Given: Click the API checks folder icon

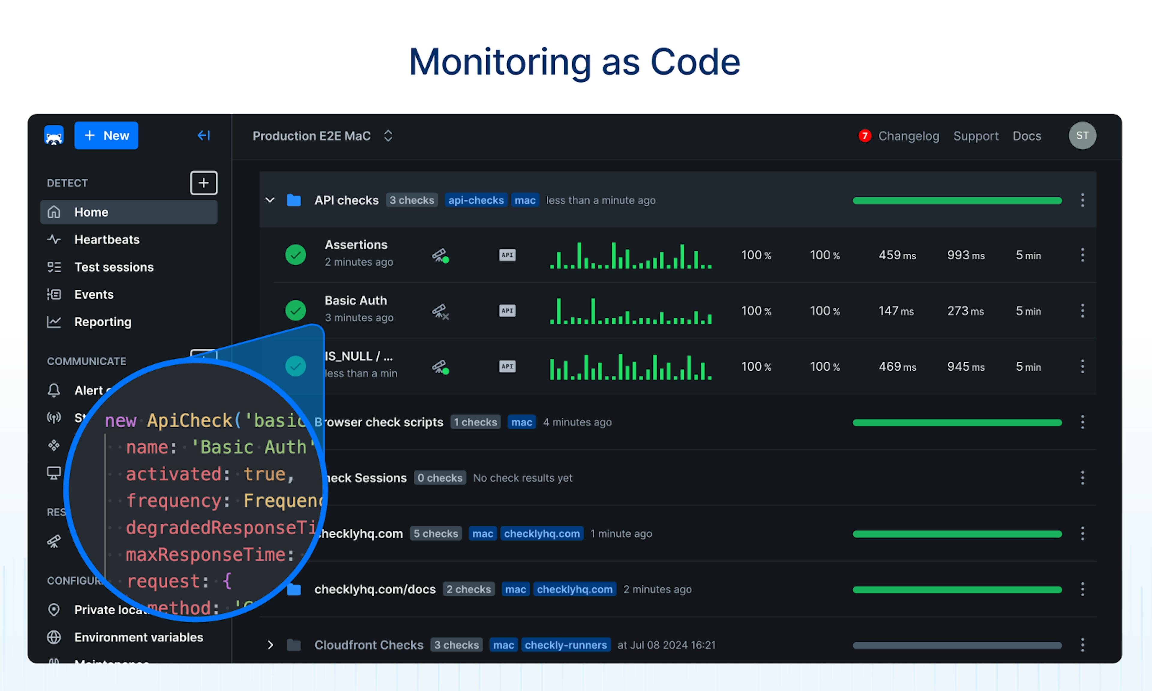Looking at the screenshot, I should pyautogui.click(x=294, y=200).
